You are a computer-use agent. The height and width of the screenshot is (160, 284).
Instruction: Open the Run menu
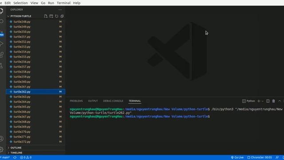tap(51, 3)
